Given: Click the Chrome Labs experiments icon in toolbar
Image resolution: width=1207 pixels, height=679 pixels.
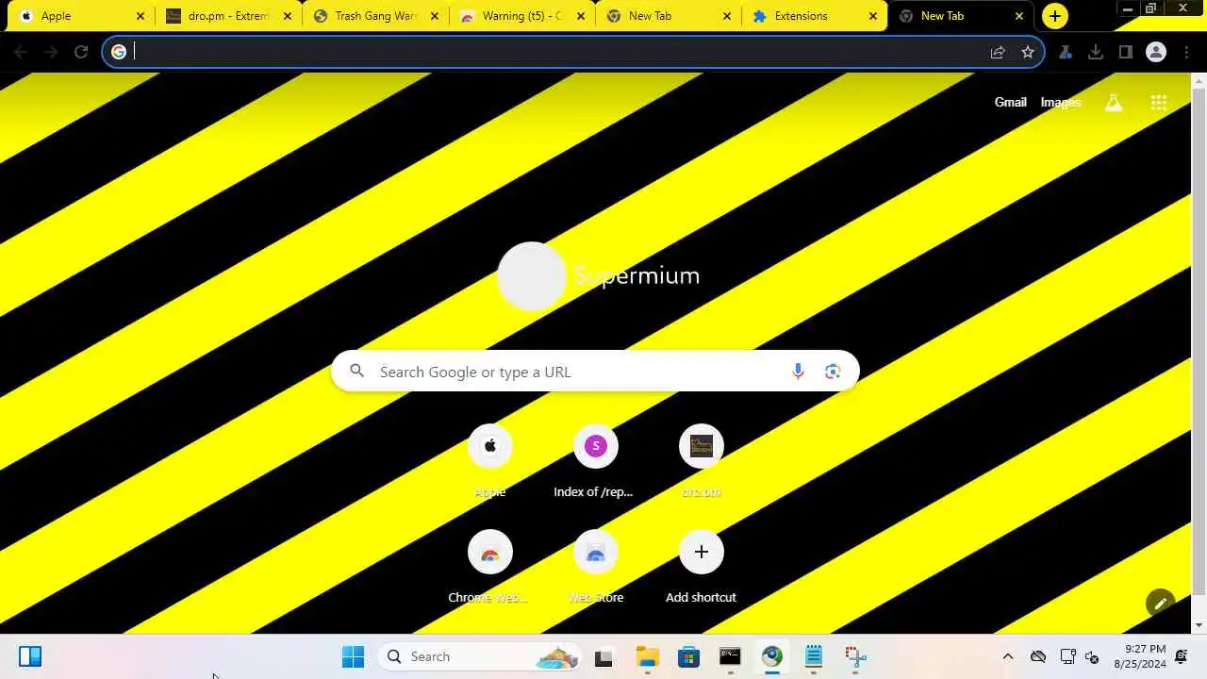Looking at the screenshot, I should [x=1066, y=52].
